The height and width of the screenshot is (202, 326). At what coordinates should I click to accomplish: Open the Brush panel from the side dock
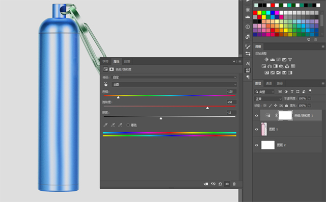coord(248,46)
